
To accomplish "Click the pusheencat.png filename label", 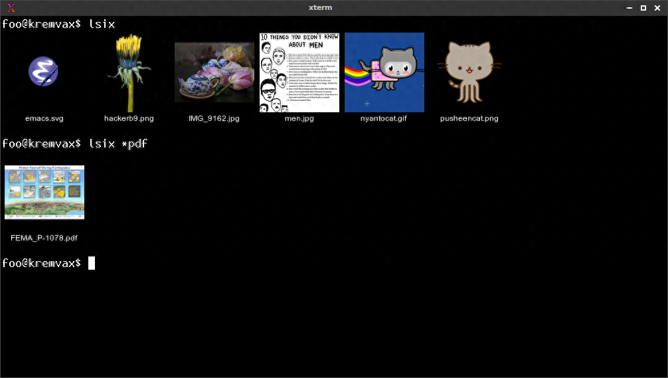I will click(469, 118).
